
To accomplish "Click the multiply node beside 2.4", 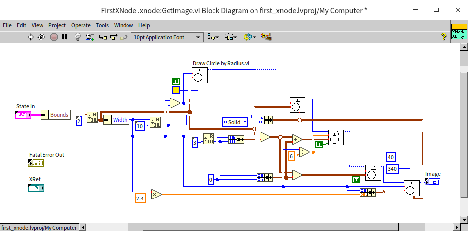I will click(156, 194).
